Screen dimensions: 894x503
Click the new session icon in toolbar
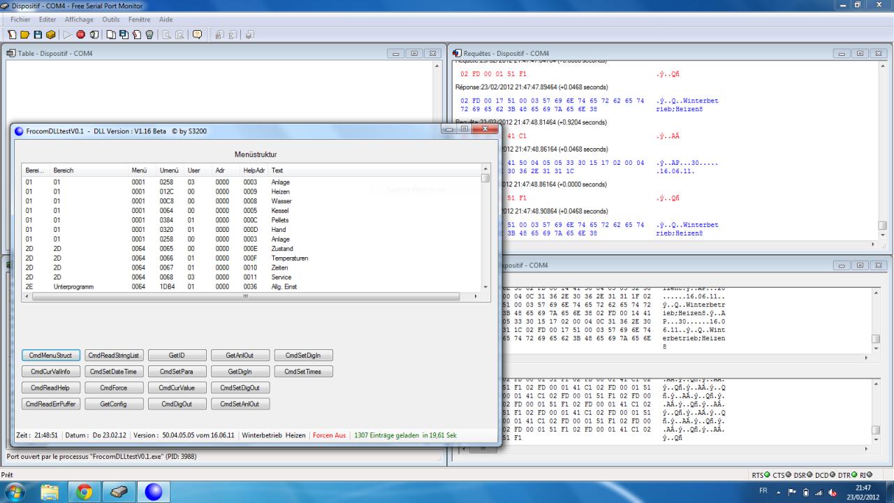[13, 34]
